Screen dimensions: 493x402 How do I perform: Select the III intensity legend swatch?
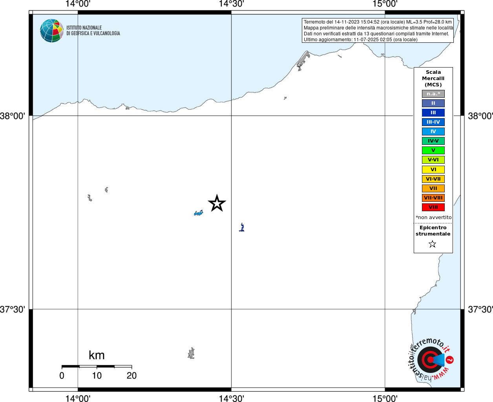point(433,113)
